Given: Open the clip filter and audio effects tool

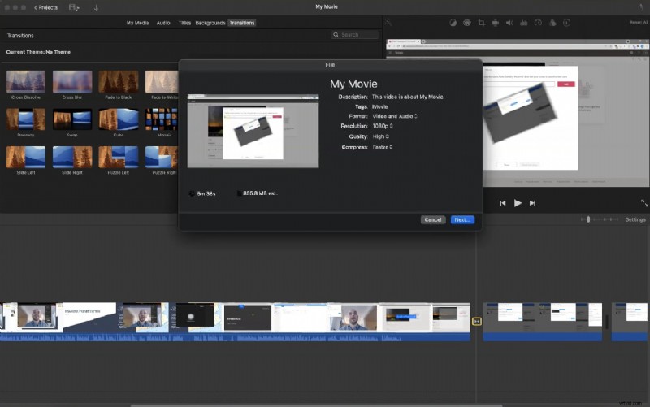Looking at the screenshot, I should [x=552, y=23].
